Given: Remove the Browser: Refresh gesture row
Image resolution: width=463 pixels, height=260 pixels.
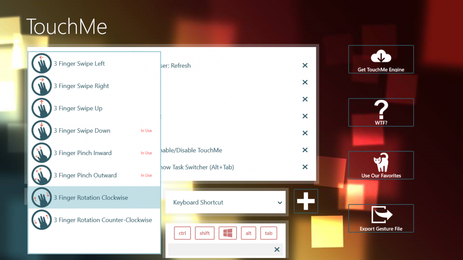Looking at the screenshot, I should click(x=305, y=66).
